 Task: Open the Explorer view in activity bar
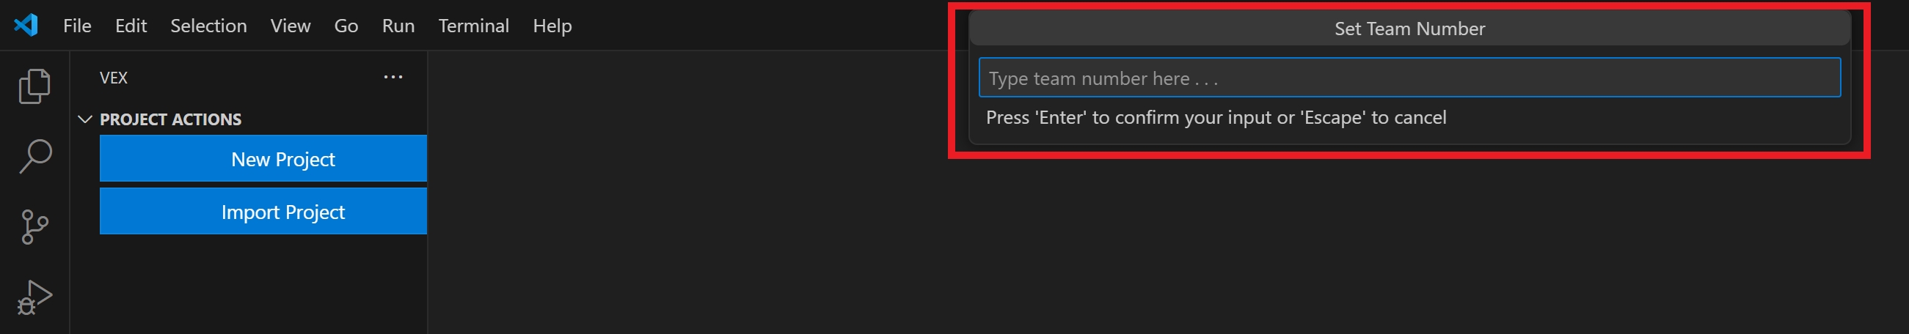click(34, 86)
